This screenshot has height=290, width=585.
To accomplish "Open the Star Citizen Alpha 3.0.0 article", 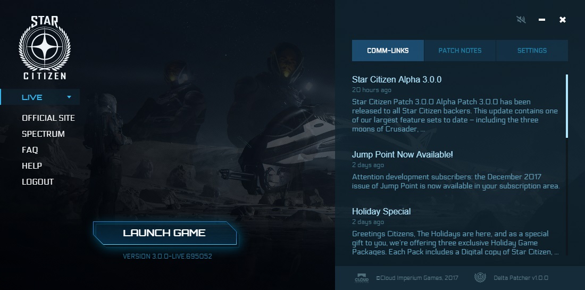I will tap(397, 79).
